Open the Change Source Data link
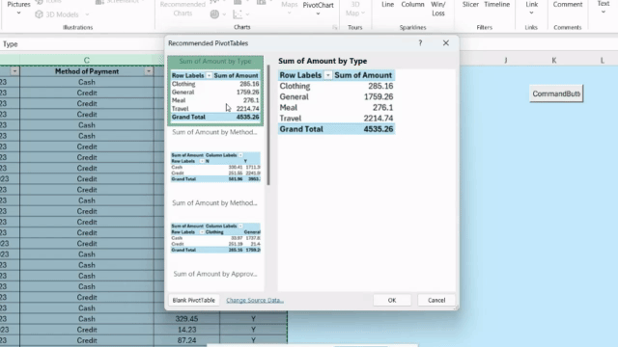Viewport: 618px width, 347px height. coord(255,300)
